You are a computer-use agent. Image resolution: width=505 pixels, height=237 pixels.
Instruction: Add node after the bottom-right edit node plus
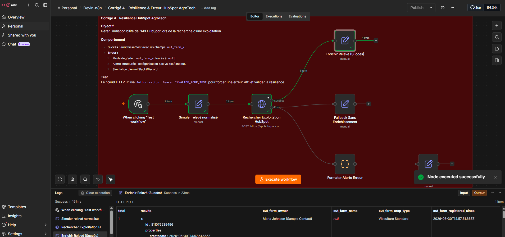452,164
